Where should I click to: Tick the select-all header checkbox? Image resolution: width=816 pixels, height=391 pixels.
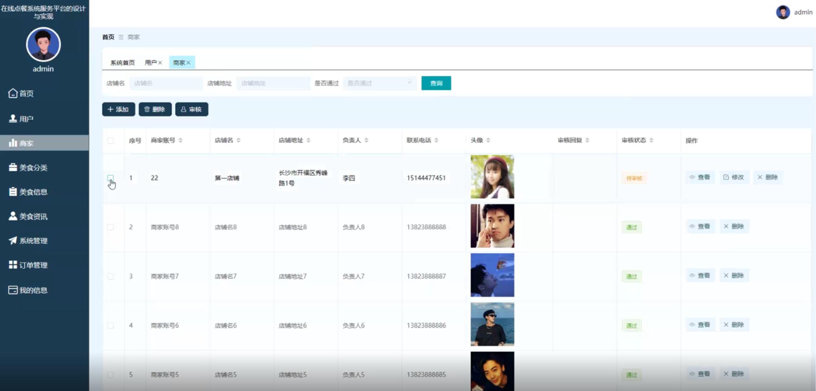coord(110,141)
